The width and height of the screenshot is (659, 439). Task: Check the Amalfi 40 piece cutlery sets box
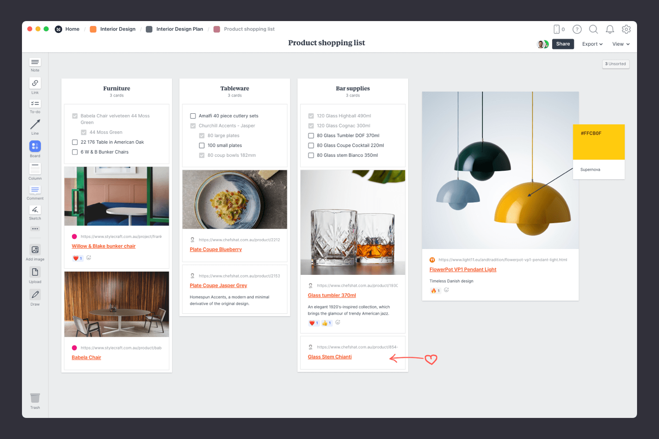pos(193,116)
